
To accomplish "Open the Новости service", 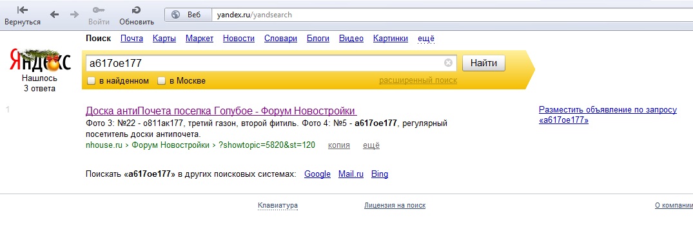I will coord(239,39).
